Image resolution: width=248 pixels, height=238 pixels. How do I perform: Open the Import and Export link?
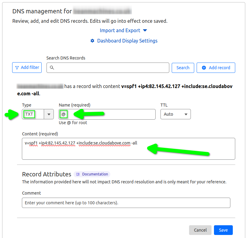pyautogui.click(x=120, y=30)
